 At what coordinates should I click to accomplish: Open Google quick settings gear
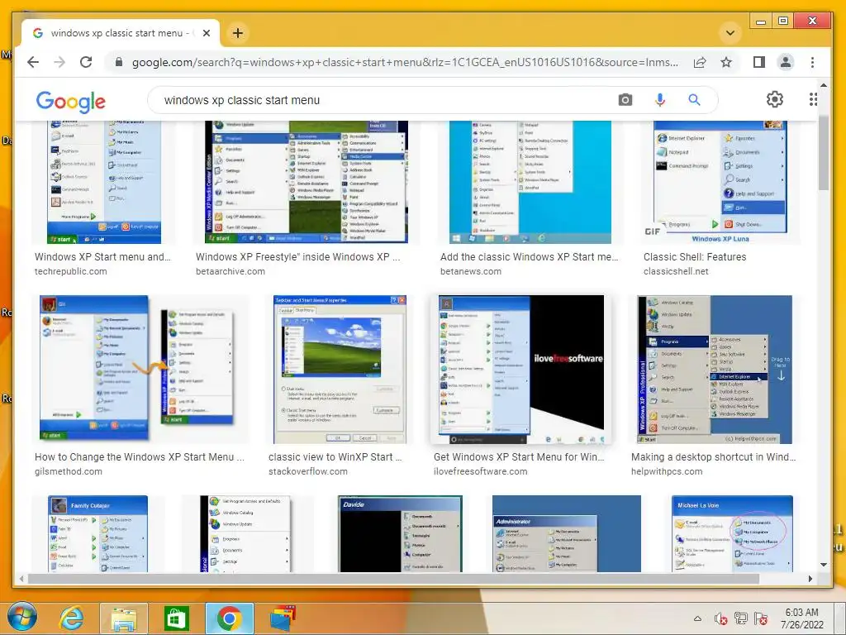tap(775, 99)
